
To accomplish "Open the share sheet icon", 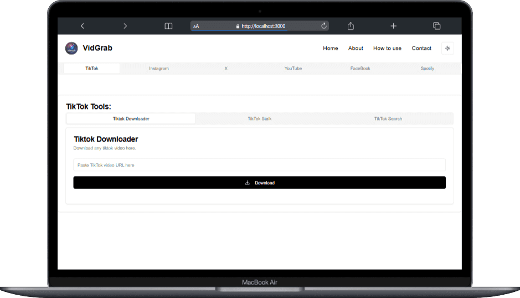I will (x=351, y=26).
